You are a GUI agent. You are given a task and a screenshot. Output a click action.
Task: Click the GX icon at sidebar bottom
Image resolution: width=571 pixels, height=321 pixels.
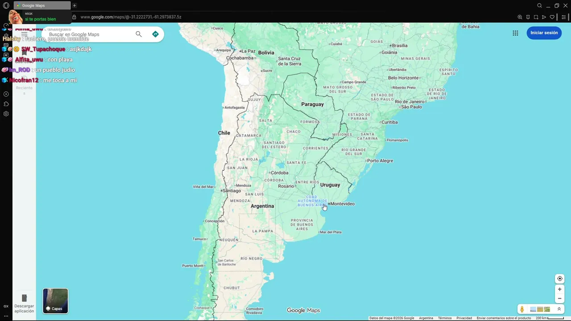(x=6, y=306)
